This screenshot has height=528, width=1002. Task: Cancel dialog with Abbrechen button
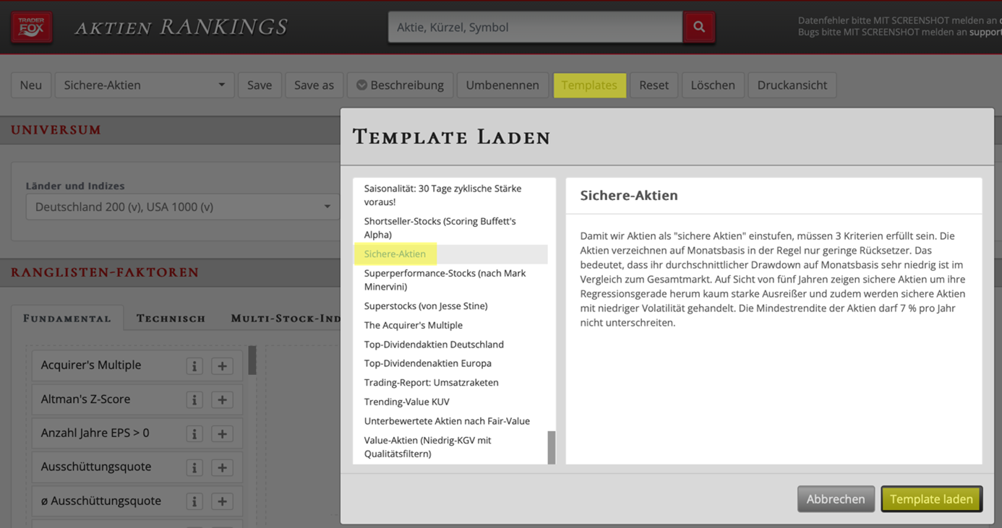pos(835,499)
